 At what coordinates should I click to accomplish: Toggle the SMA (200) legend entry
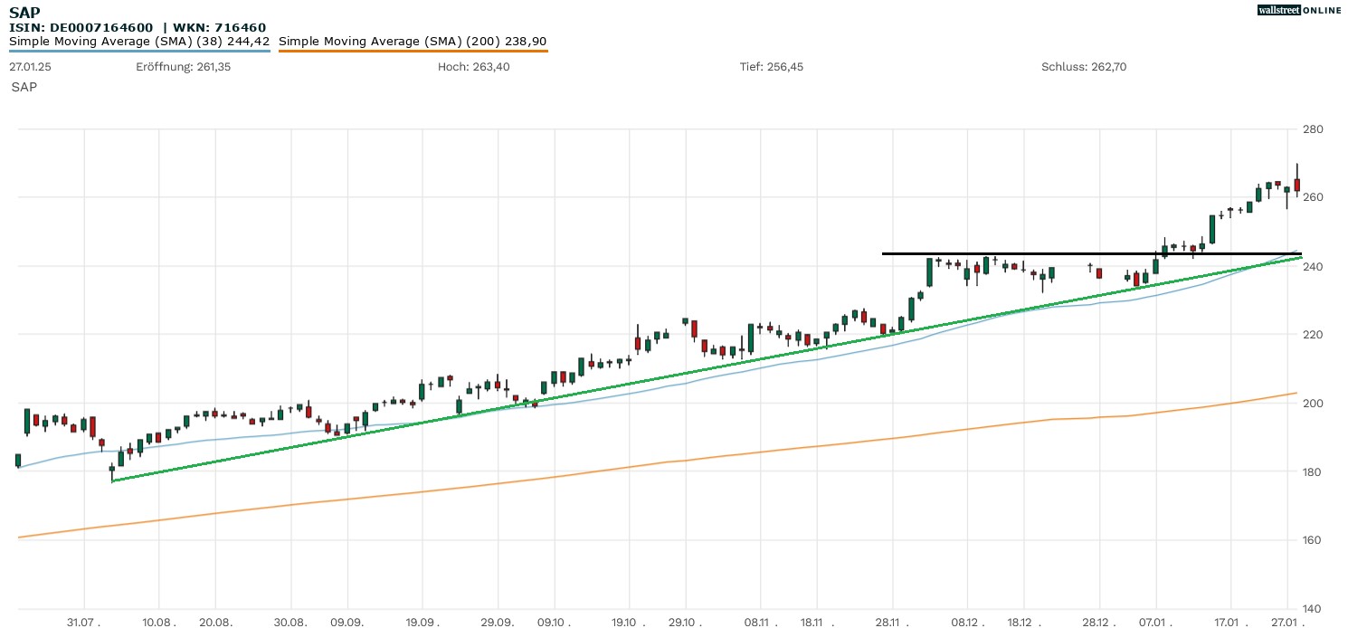coord(413,42)
